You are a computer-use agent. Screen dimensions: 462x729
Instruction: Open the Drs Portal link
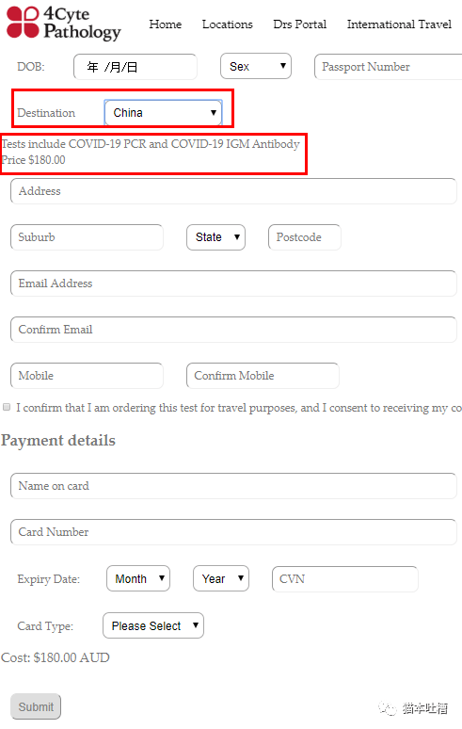coord(300,24)
